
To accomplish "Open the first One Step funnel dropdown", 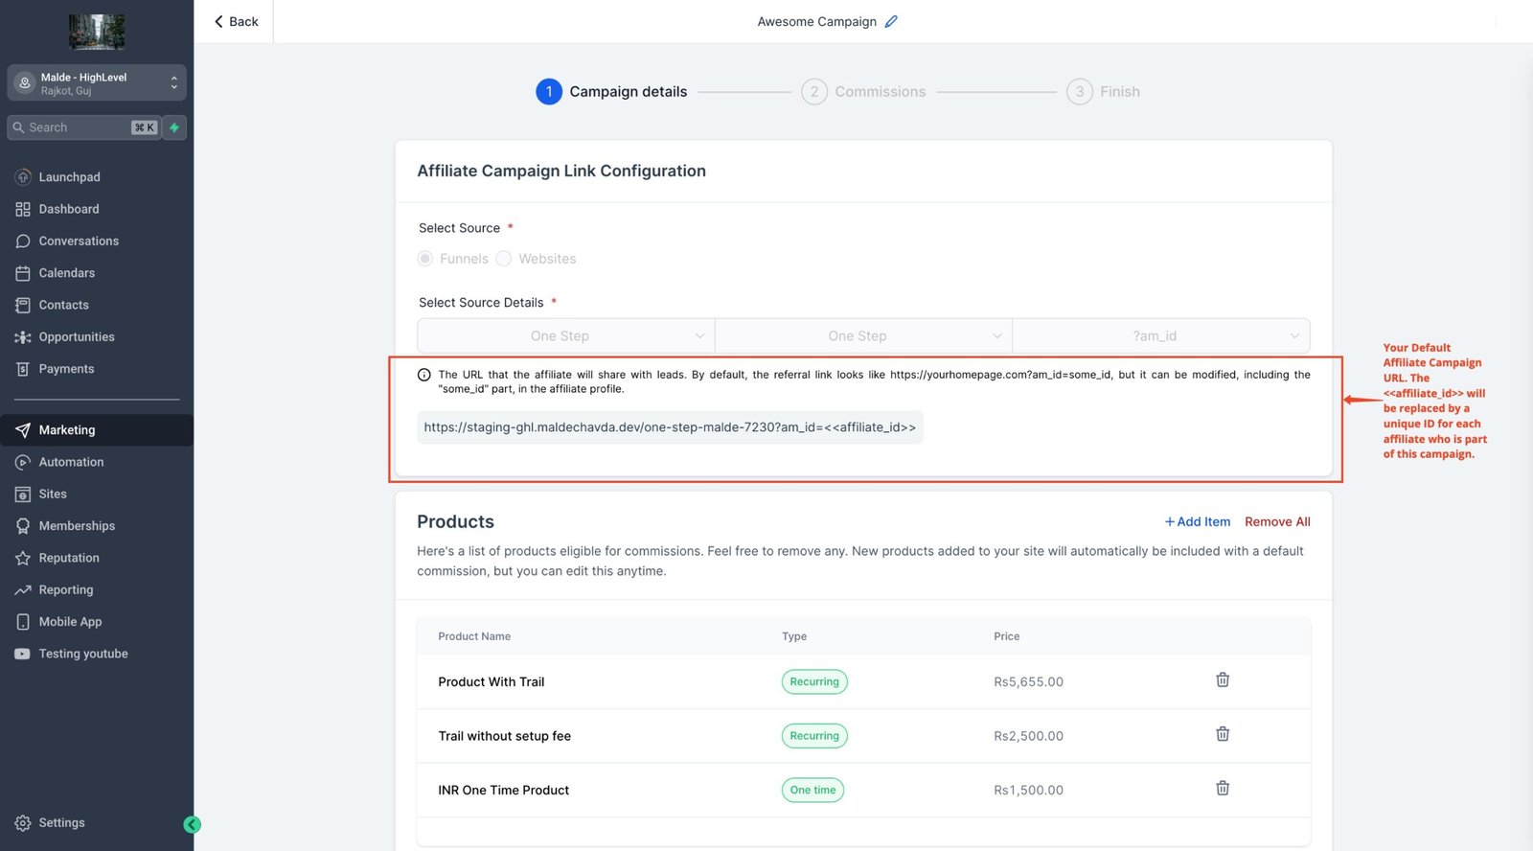I will pyautogui.click(x=566, y=336).
